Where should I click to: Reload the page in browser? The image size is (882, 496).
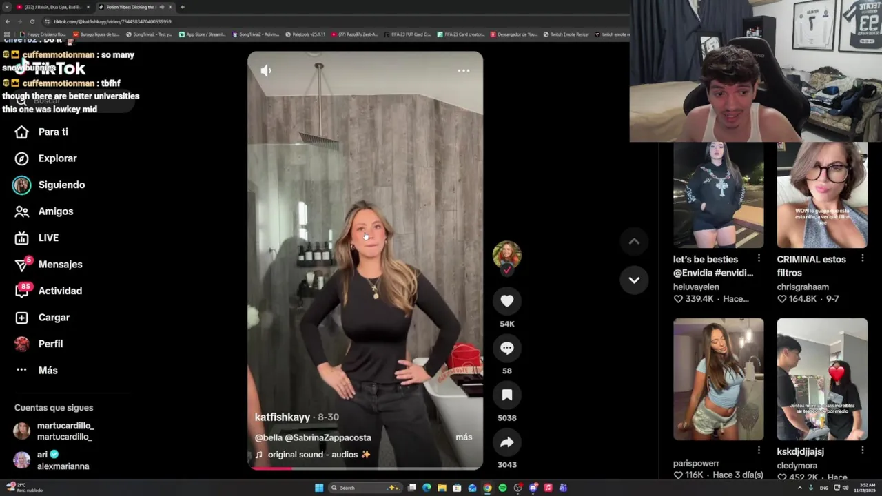(x=32, y=21)
